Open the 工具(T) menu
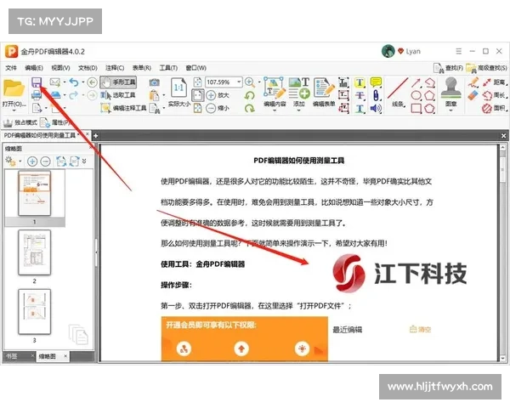This screenshot has width=510, height=408. (168, 68)
